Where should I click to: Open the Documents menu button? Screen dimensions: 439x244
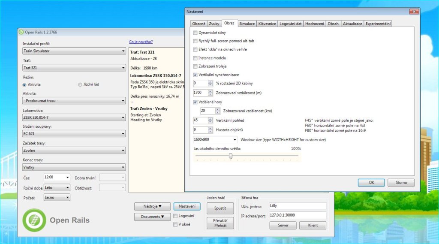(x=152, y=217)
